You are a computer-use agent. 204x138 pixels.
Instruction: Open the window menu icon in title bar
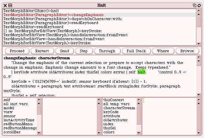coord(10,5)
